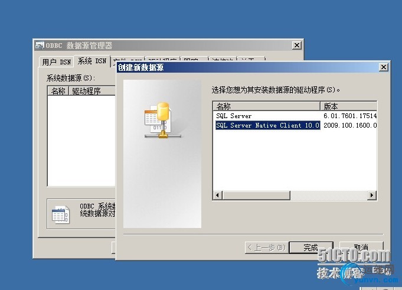Click the 完成 (Finish) button
The height and width of the screenshot is (290, 402).
[311, 247]
